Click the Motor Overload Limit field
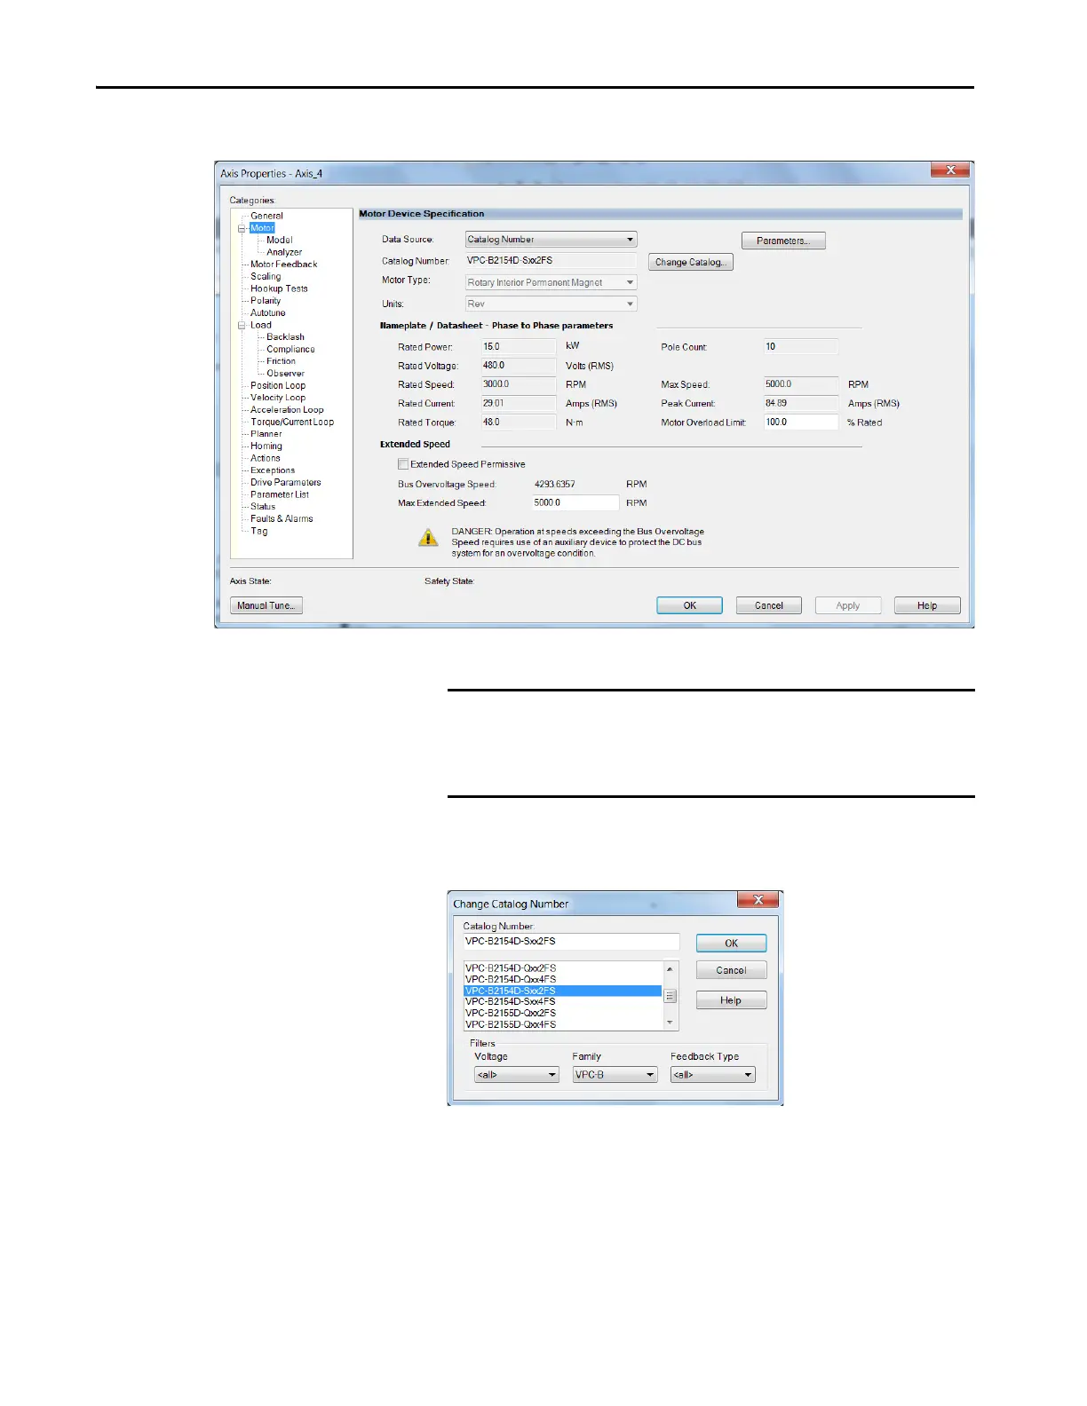1087x1406 pixels. pyautogui.click(x=800, y=423)
